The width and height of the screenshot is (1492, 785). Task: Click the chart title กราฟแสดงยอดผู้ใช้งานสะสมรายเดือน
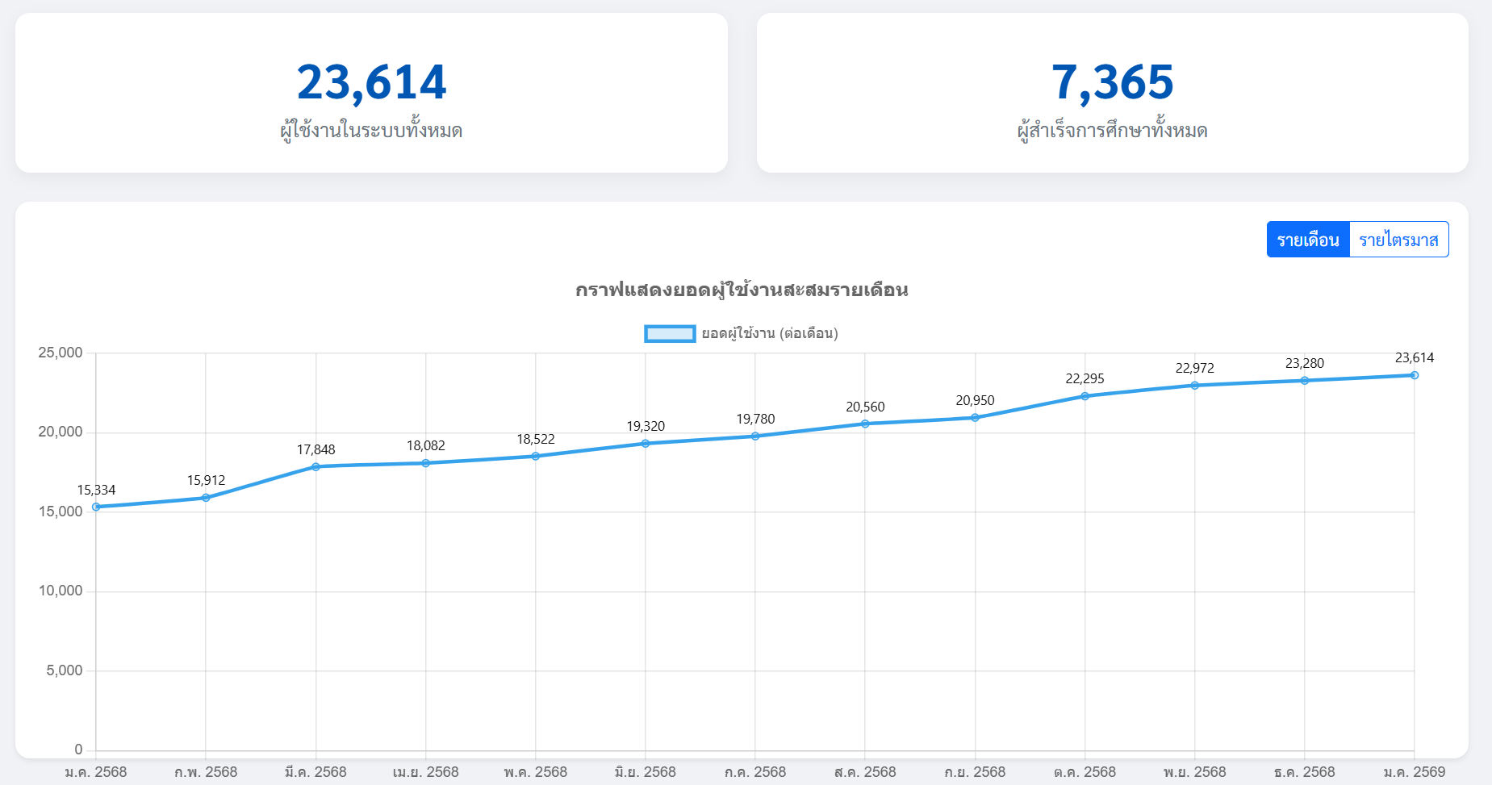[742, 290]
